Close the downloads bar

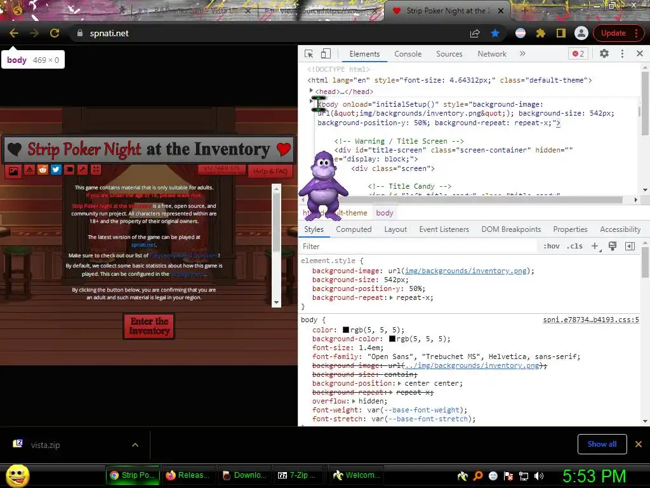click(x=639, y=444)
